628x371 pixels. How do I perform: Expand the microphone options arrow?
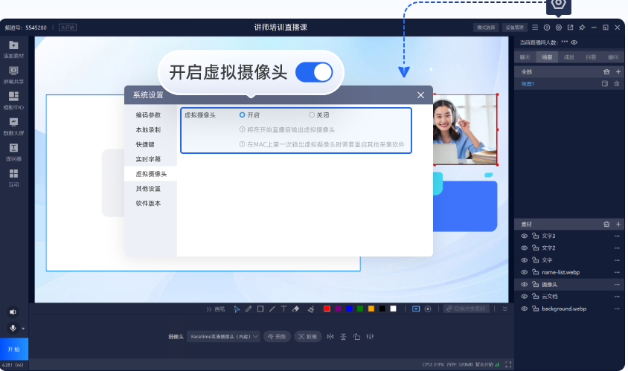click(x=23, y=329)
